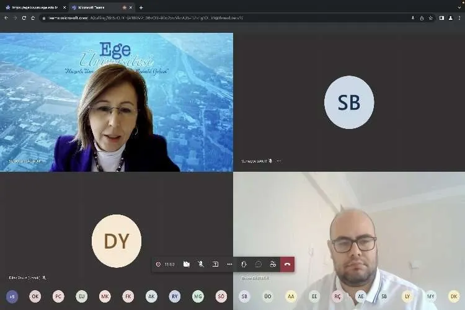Bookmark this page with the star icon

430,18
